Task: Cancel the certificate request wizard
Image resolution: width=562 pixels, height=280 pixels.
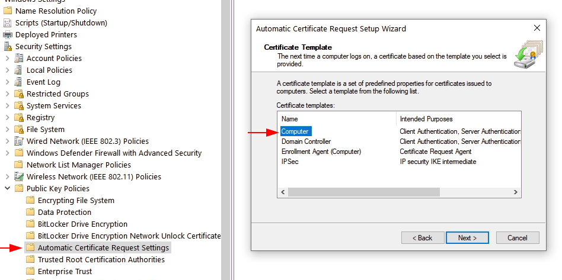Action: (517, 238)
